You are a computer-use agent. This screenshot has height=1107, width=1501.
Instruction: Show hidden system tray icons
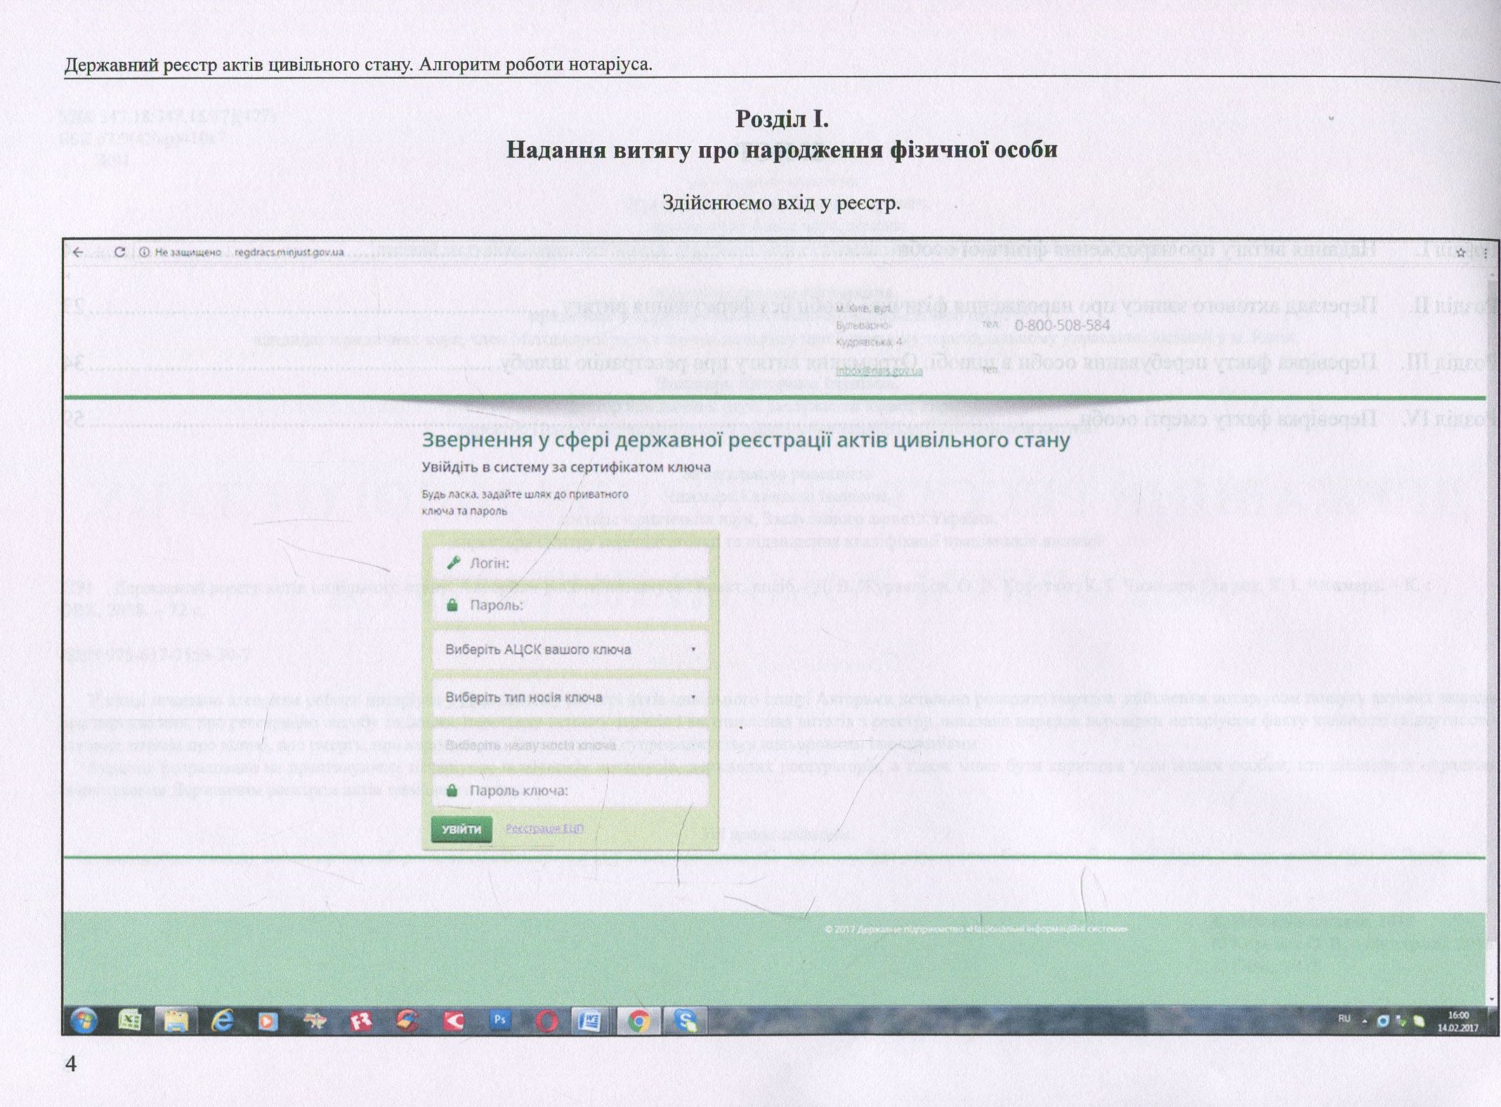1364,1021
